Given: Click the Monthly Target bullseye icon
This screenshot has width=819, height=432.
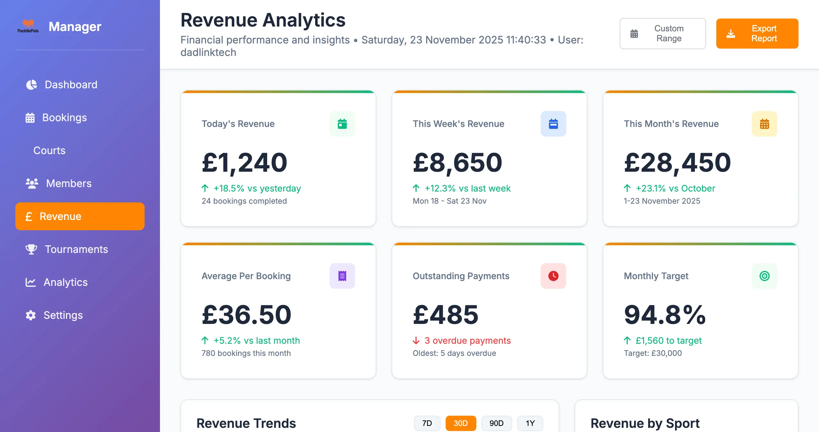Looking at the screenshot, I should pyautogui.click(x=764, y=276).
